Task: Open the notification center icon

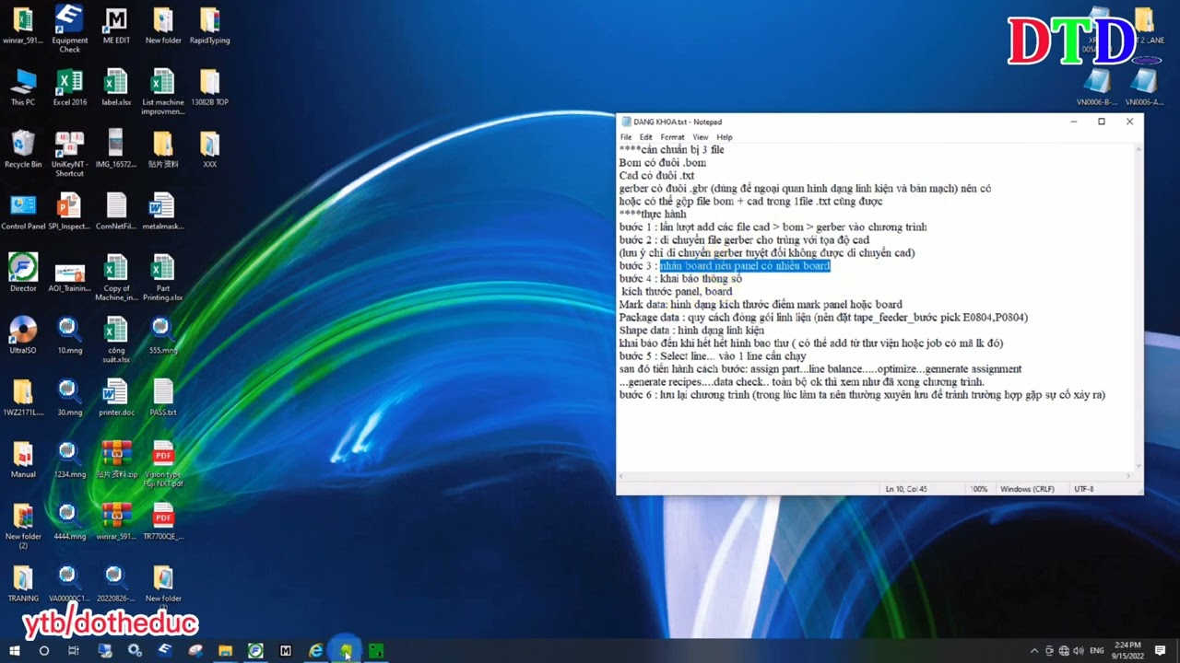Action: 1161,650
